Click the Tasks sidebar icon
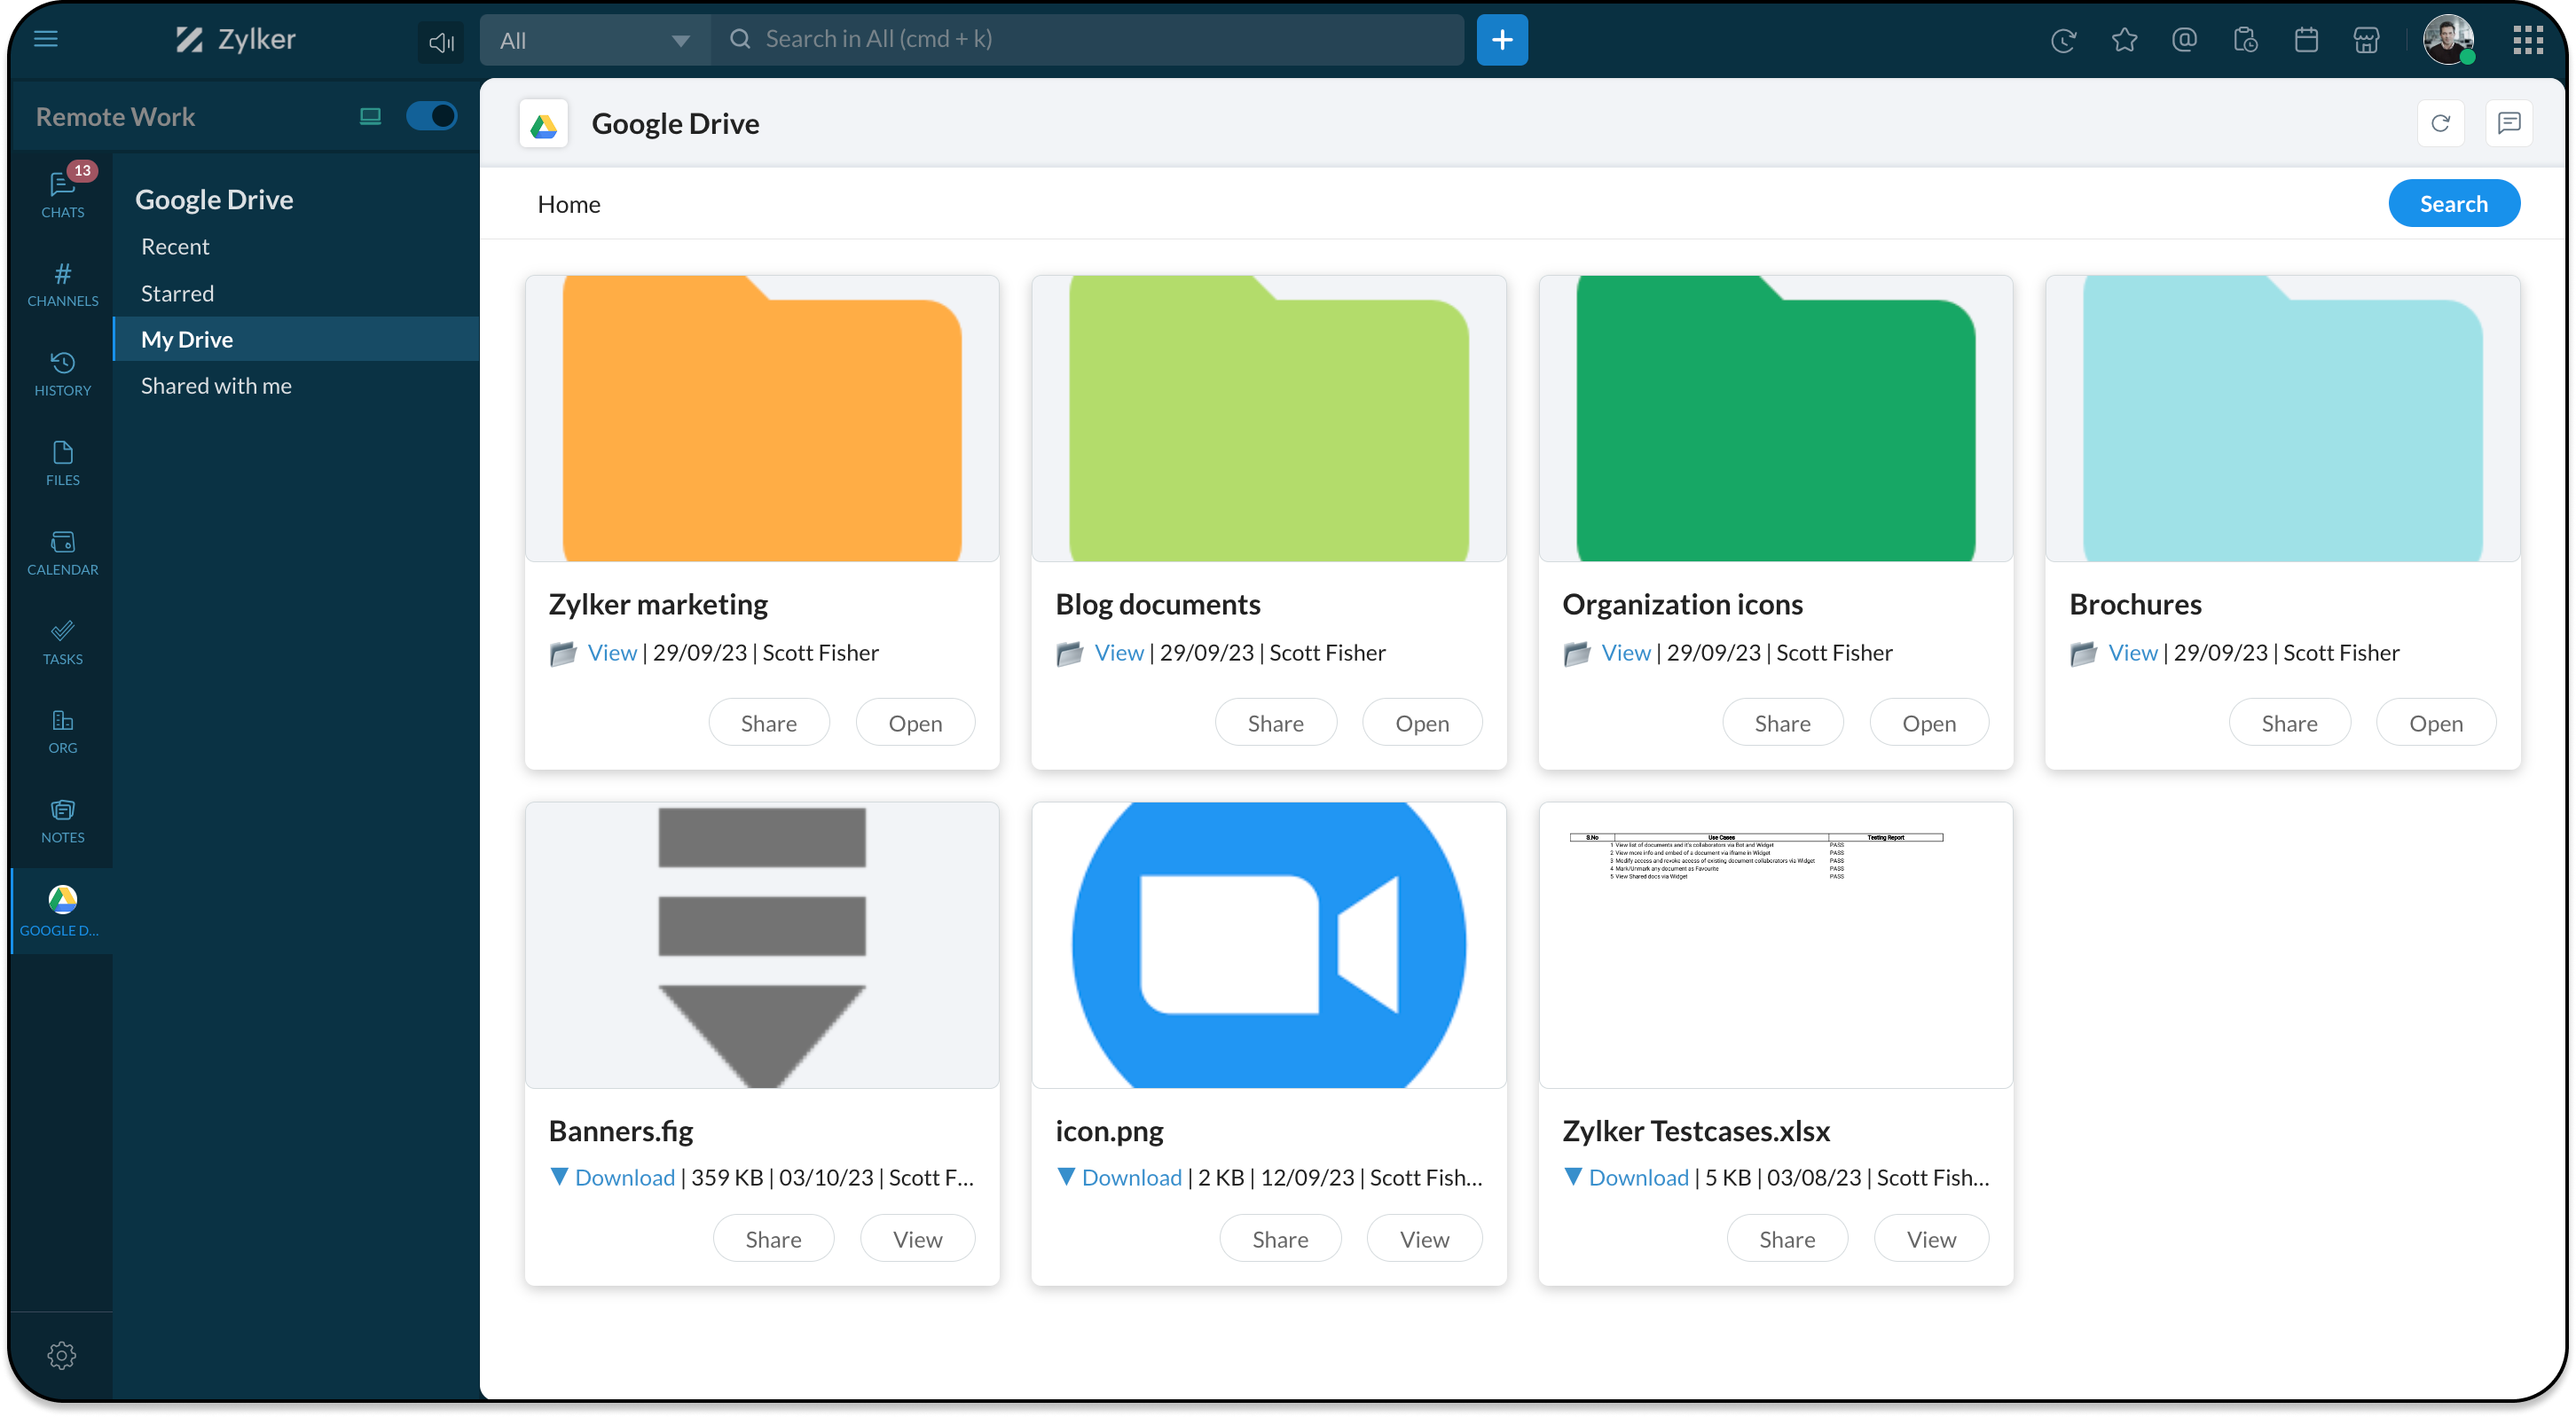 click(x=62, y=641)
